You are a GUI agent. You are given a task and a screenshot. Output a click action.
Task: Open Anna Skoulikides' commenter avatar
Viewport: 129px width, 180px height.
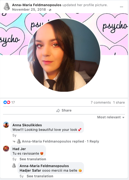click(6, 125)
